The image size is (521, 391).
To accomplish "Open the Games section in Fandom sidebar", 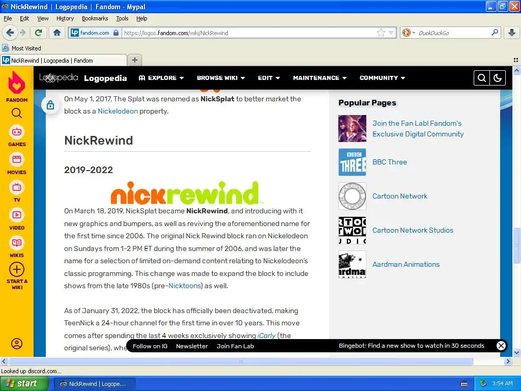I will tap(17, 135).
